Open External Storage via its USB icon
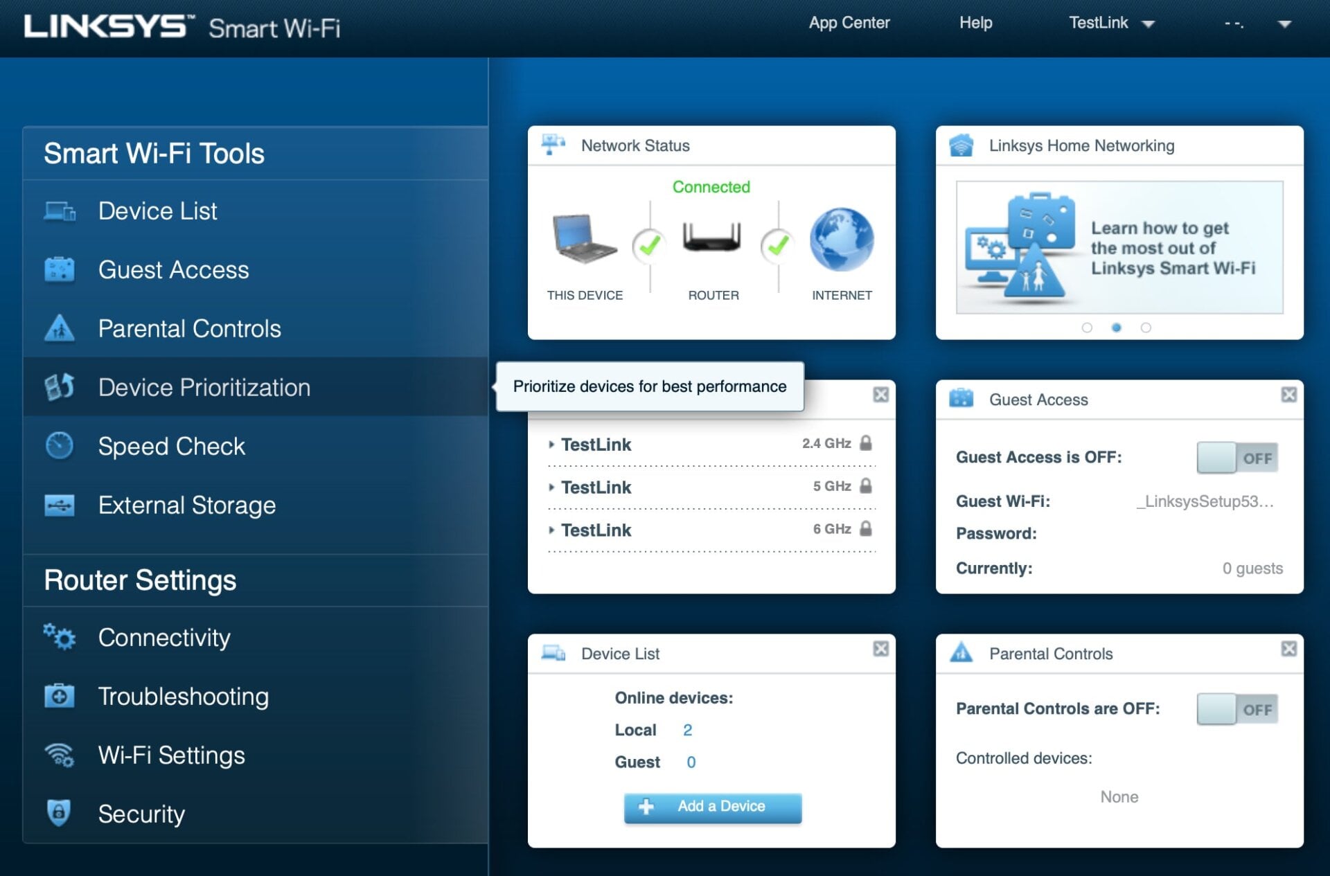Screen dimensions: 1330x876 [x=61, y=505]
